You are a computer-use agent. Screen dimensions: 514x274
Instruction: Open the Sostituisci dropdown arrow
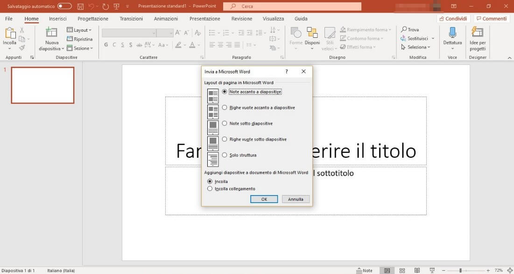pos(433,38)
